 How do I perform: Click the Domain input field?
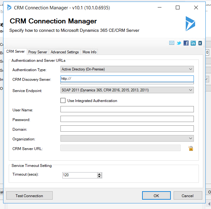127,129
